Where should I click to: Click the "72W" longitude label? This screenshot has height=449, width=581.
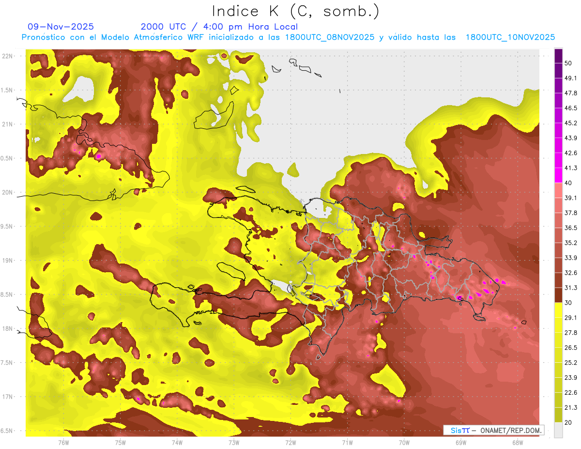click(290, 442)
